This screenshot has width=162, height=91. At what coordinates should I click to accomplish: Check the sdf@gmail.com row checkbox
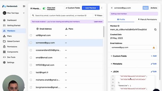click(31, 35)
